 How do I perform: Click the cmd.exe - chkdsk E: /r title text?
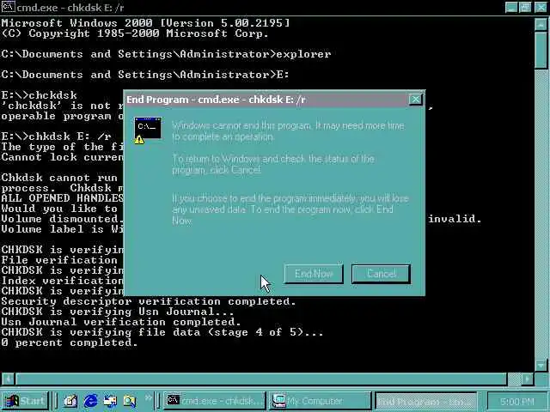70,7
